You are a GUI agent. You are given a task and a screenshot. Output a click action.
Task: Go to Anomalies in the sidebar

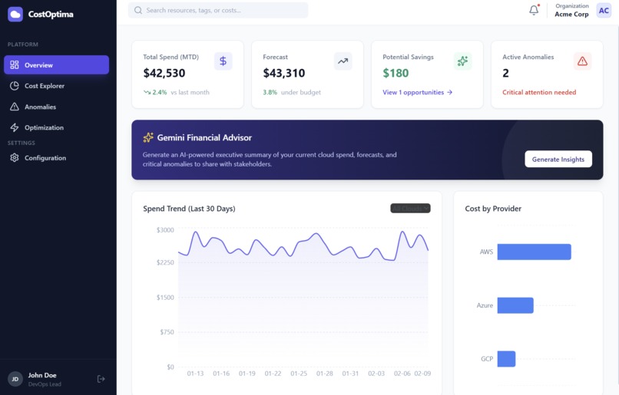coord(57,107)
